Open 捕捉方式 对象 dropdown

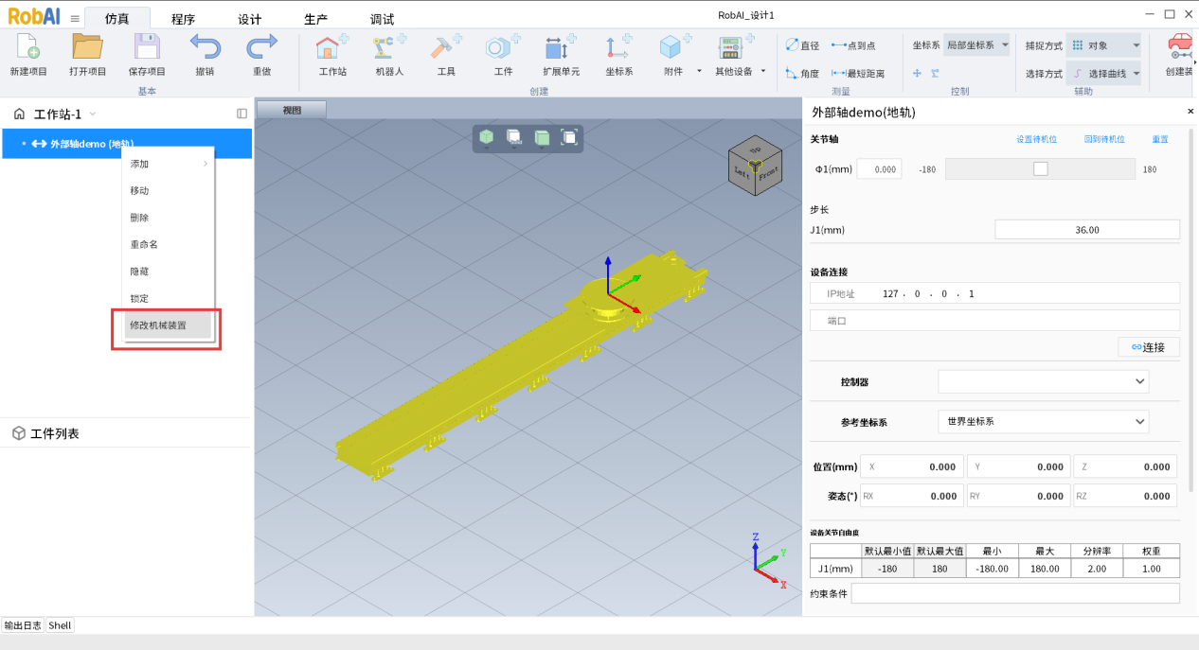(1104, 45)
